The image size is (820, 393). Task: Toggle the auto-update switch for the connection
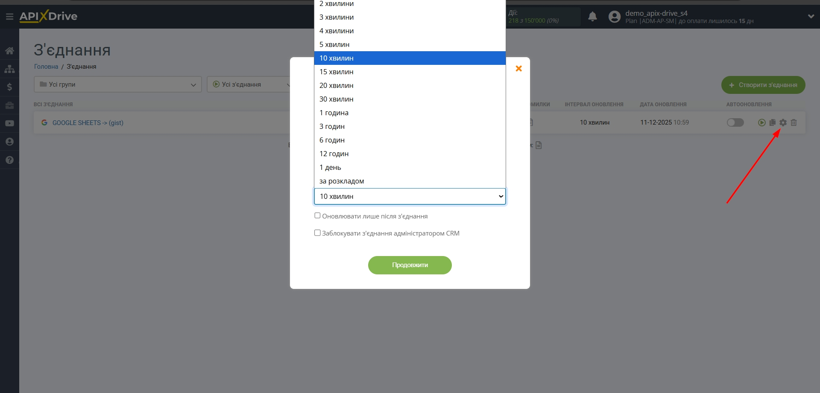click(x=735, y=122)
